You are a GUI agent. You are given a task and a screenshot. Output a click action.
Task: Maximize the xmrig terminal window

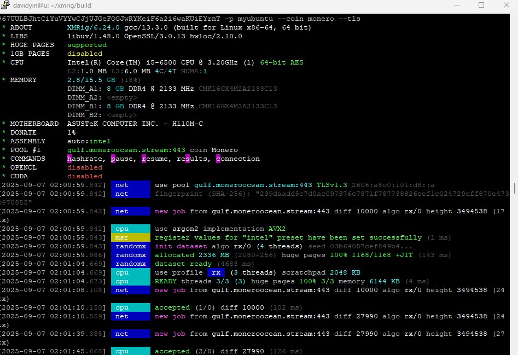point(481,5)
